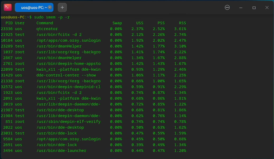Screen dimensions: 274x159
Task: Click PID '2019' in the list
Action: (8, 104)
